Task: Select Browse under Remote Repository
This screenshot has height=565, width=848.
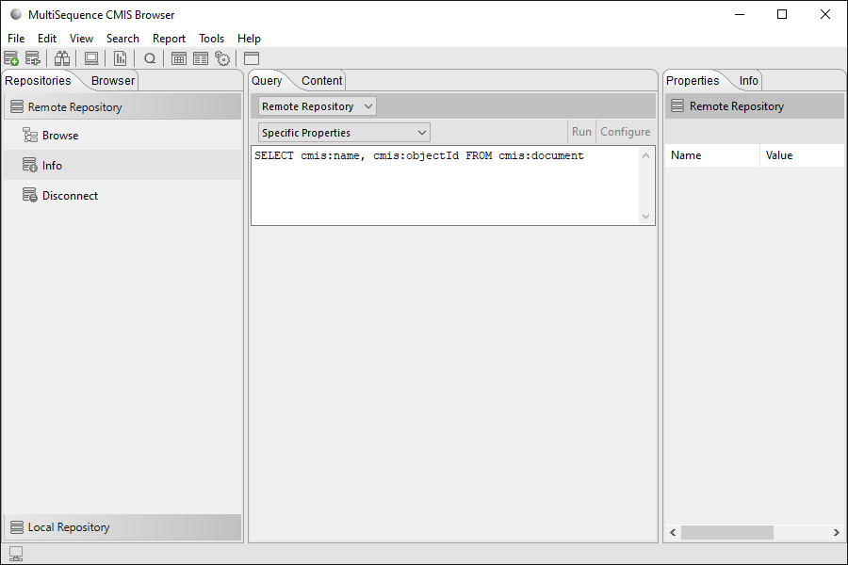Action: (x=122, y=136)
